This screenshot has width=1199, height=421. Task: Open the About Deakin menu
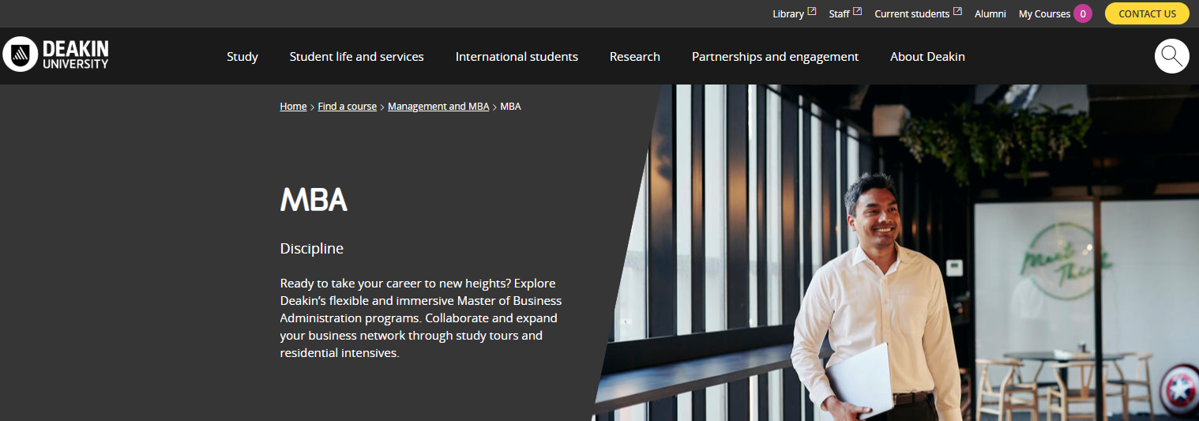click(927, 57)
